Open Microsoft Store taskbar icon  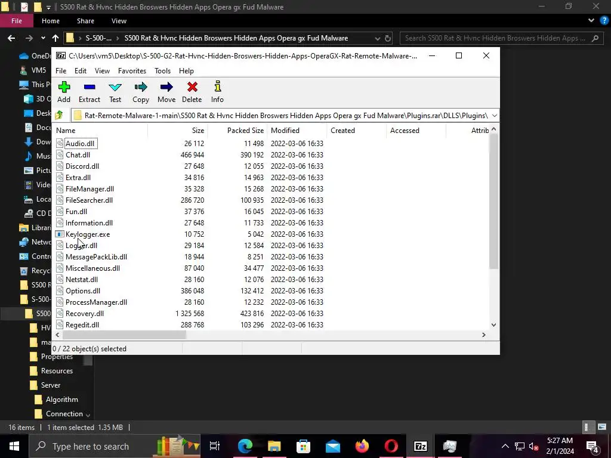click(x=303, y=446)
